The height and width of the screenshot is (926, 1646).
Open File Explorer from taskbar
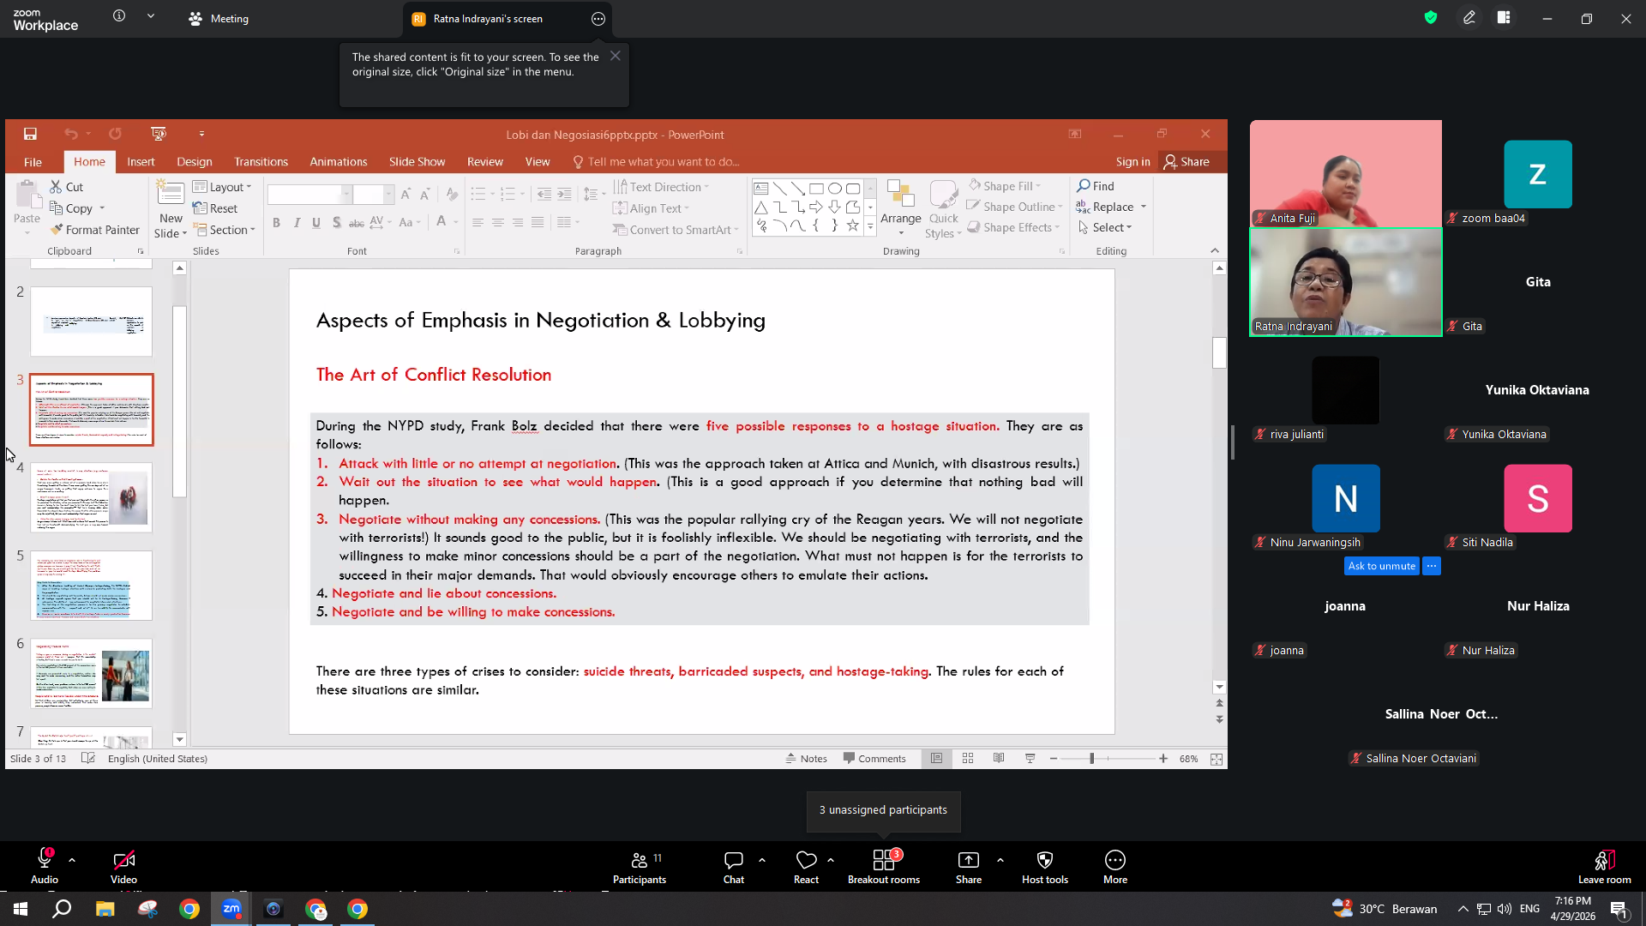pyautogui.click(x=105, y=909)
